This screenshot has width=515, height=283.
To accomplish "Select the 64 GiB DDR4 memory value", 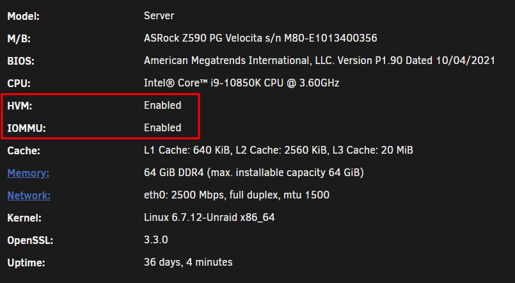I will 254,173.
